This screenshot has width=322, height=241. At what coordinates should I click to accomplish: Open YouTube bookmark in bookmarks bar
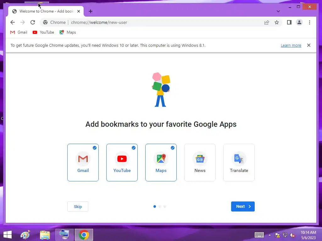click(x=43, y=32)
